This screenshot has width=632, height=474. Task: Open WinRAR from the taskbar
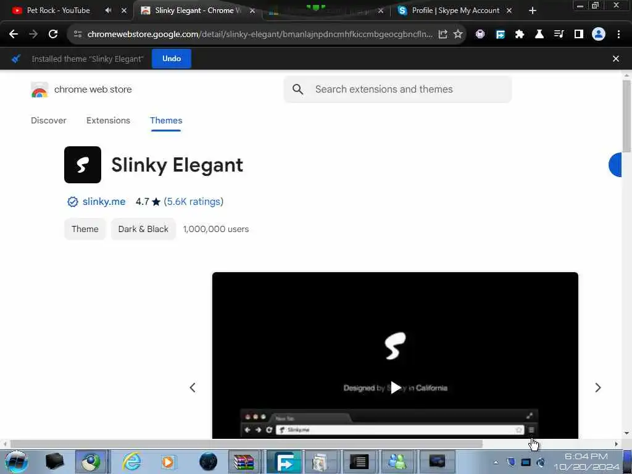click(244, 462)
